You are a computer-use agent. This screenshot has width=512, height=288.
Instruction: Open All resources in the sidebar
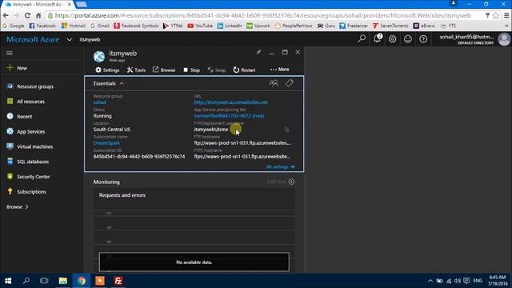tap(26, 102)
